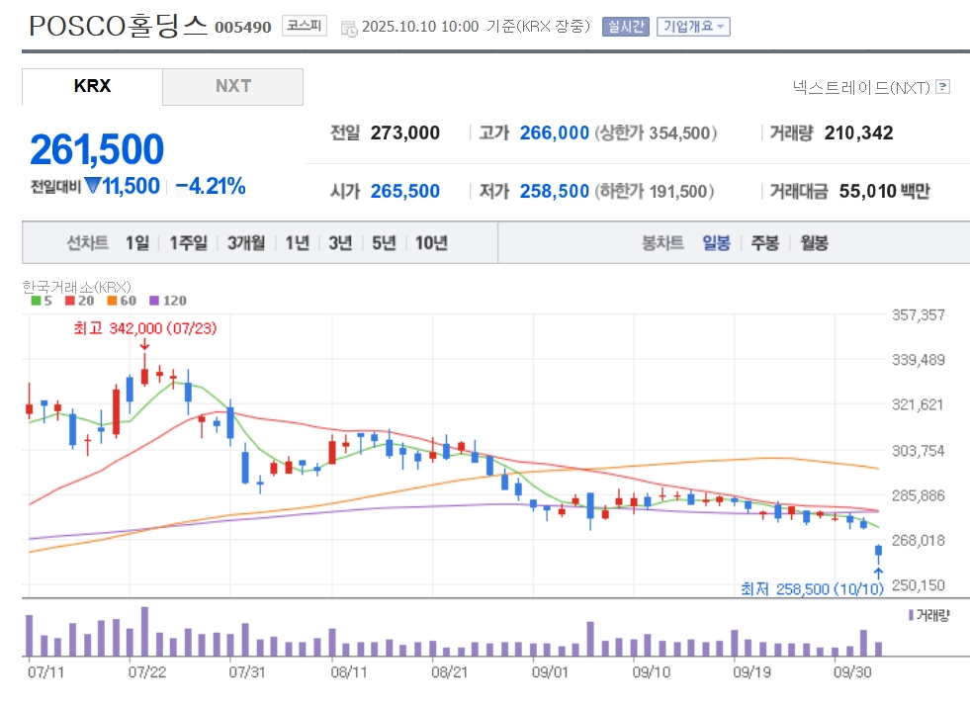Image resolution: width=970 pixels, height=707 pixels.
Task: Click the lower limit text 하한가 191,500
Action: 655,191
